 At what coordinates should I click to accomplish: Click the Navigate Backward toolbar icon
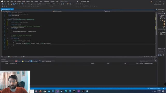3,4
